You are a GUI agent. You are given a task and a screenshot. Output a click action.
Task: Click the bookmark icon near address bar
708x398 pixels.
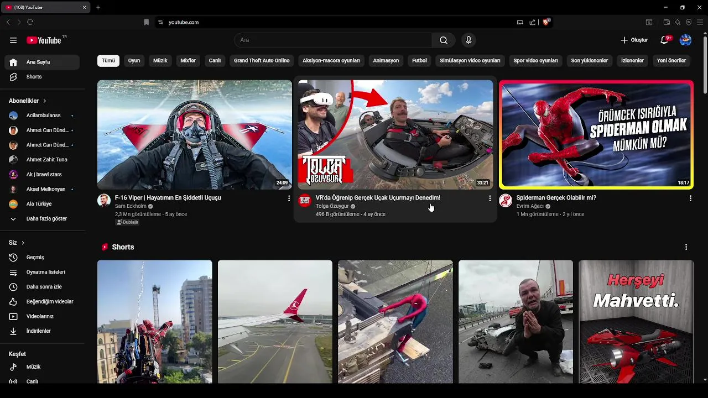[x=146, y=22]
